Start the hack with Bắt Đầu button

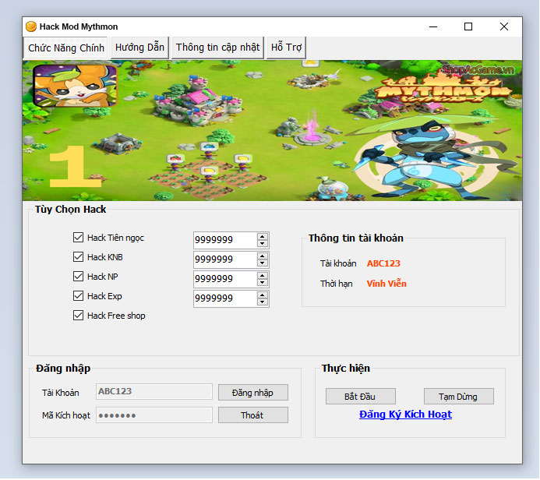(361, 397)
